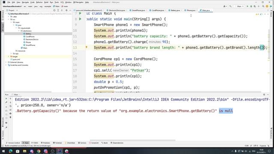Run class Main from the line 7 gutter arrow
274x154 pixels.
[80, 13]
